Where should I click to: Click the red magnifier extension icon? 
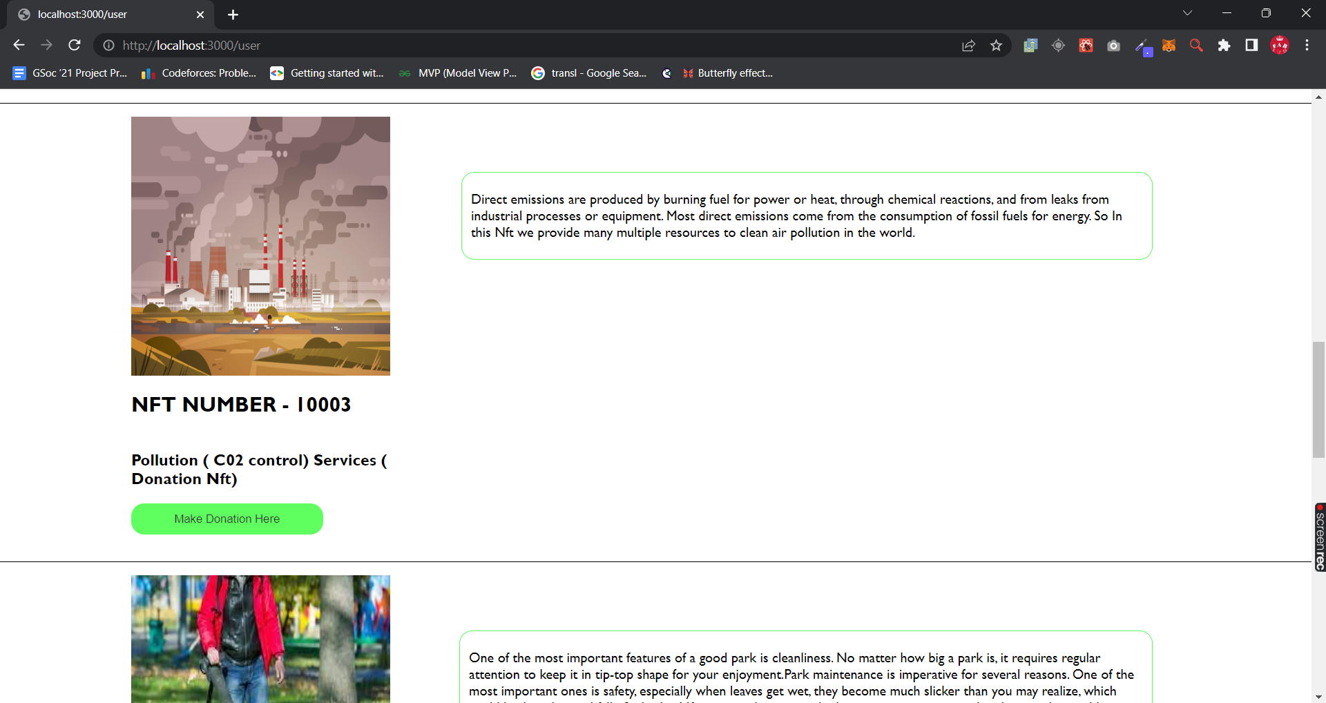(x=1196, y=46)
